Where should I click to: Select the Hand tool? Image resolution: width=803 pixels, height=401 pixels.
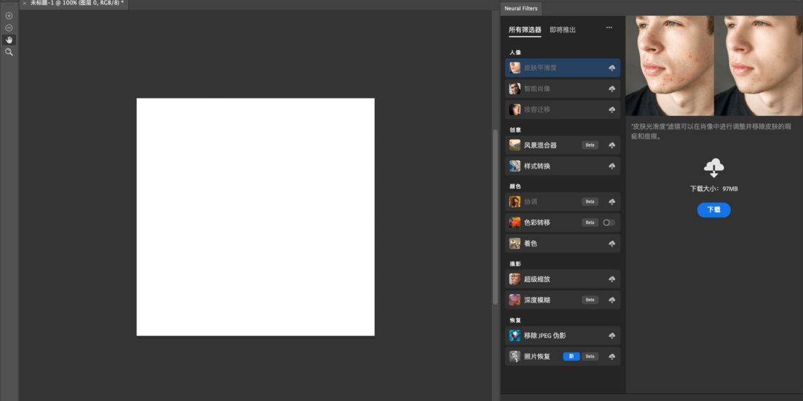8,40
